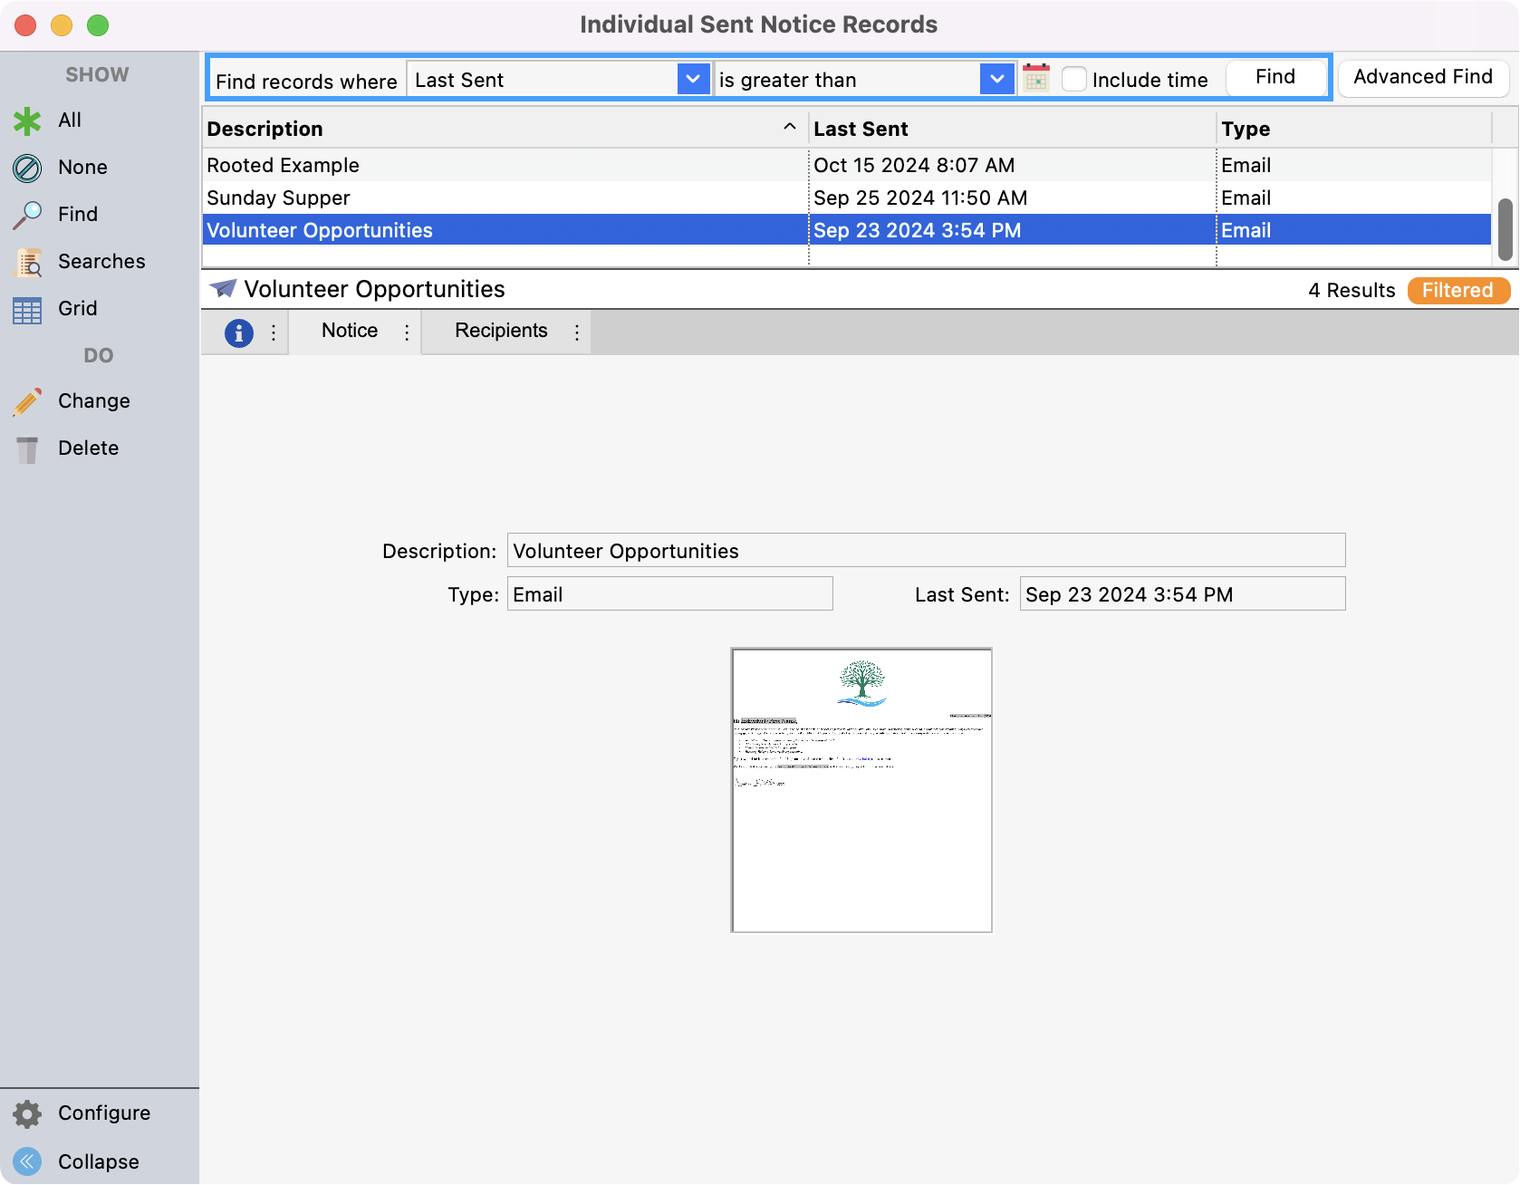Image resolution: width=1520 pixels, height=1185 pixels.
Task: Open the options menu next to Notice tab
Action: click(406, 332)
